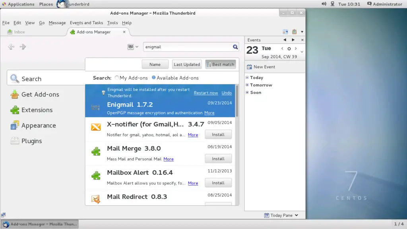Click More link for X-notifier
Viewport: 407px width, 229px height.
click(193, 135)
